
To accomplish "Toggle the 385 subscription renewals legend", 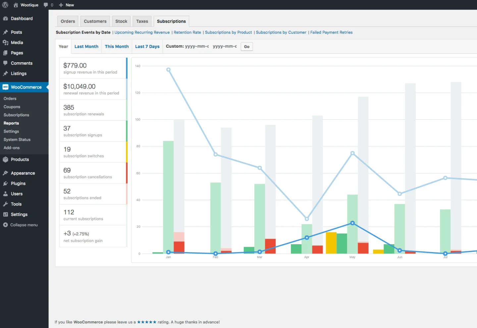I will pos(93,110).
